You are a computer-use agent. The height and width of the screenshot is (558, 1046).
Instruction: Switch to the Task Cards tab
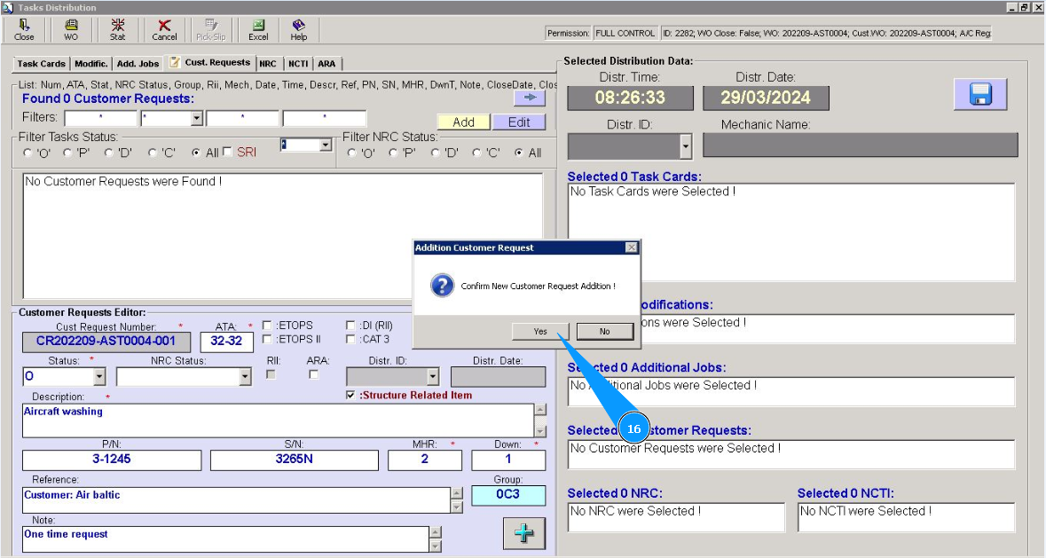coord(42,63)
